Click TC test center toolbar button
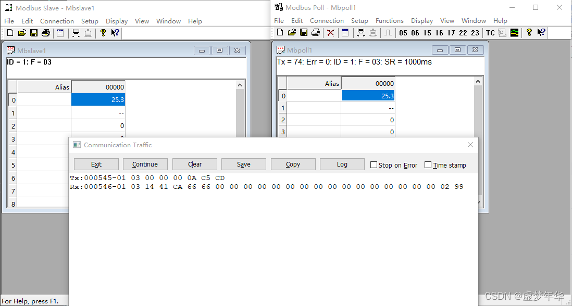 490,33
